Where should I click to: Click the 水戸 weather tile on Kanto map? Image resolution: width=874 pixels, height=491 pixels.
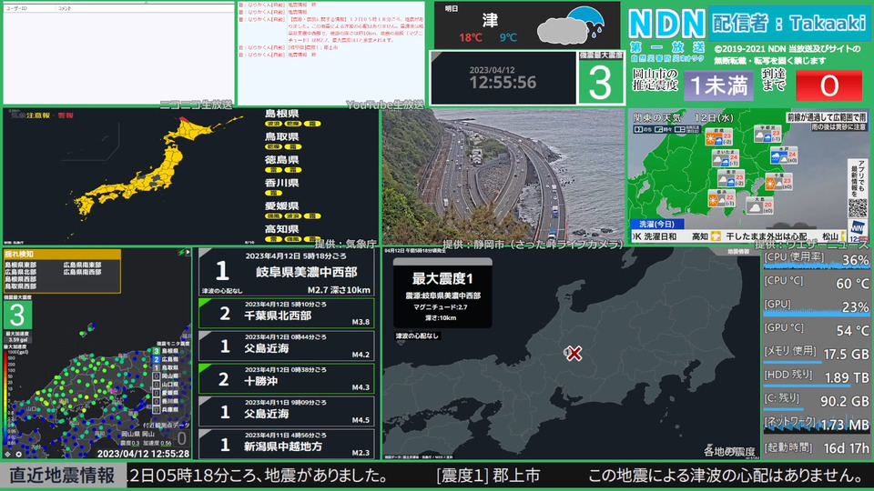tap(784, 155)
